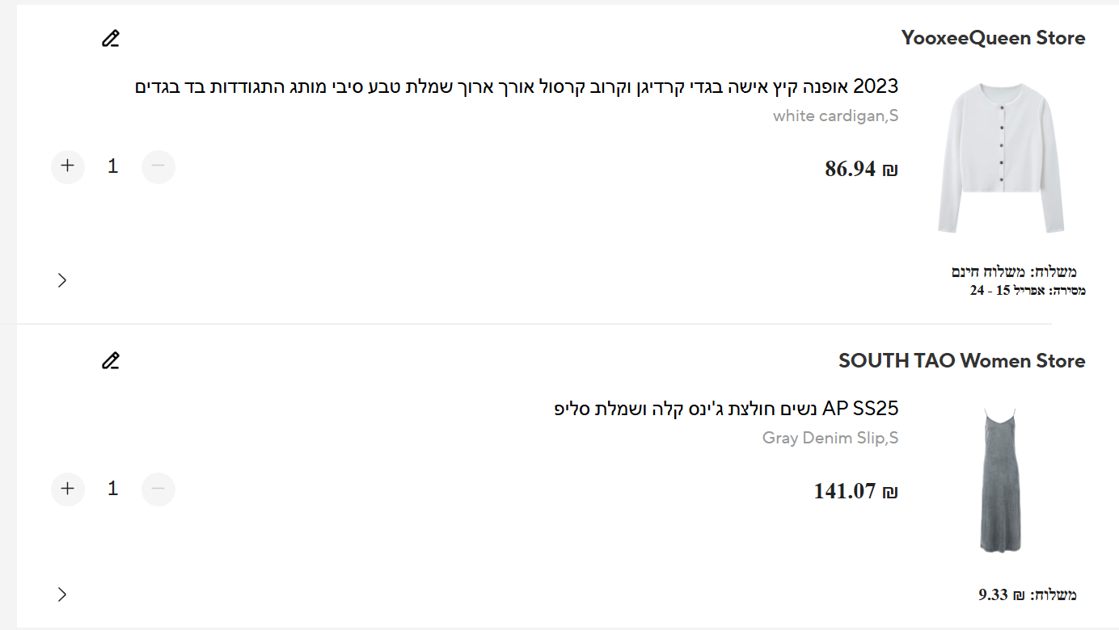Click the April 15 - 24 delivery estimate
The height and width of the screenshot is (630, 1119).
tap(1027, 290)
